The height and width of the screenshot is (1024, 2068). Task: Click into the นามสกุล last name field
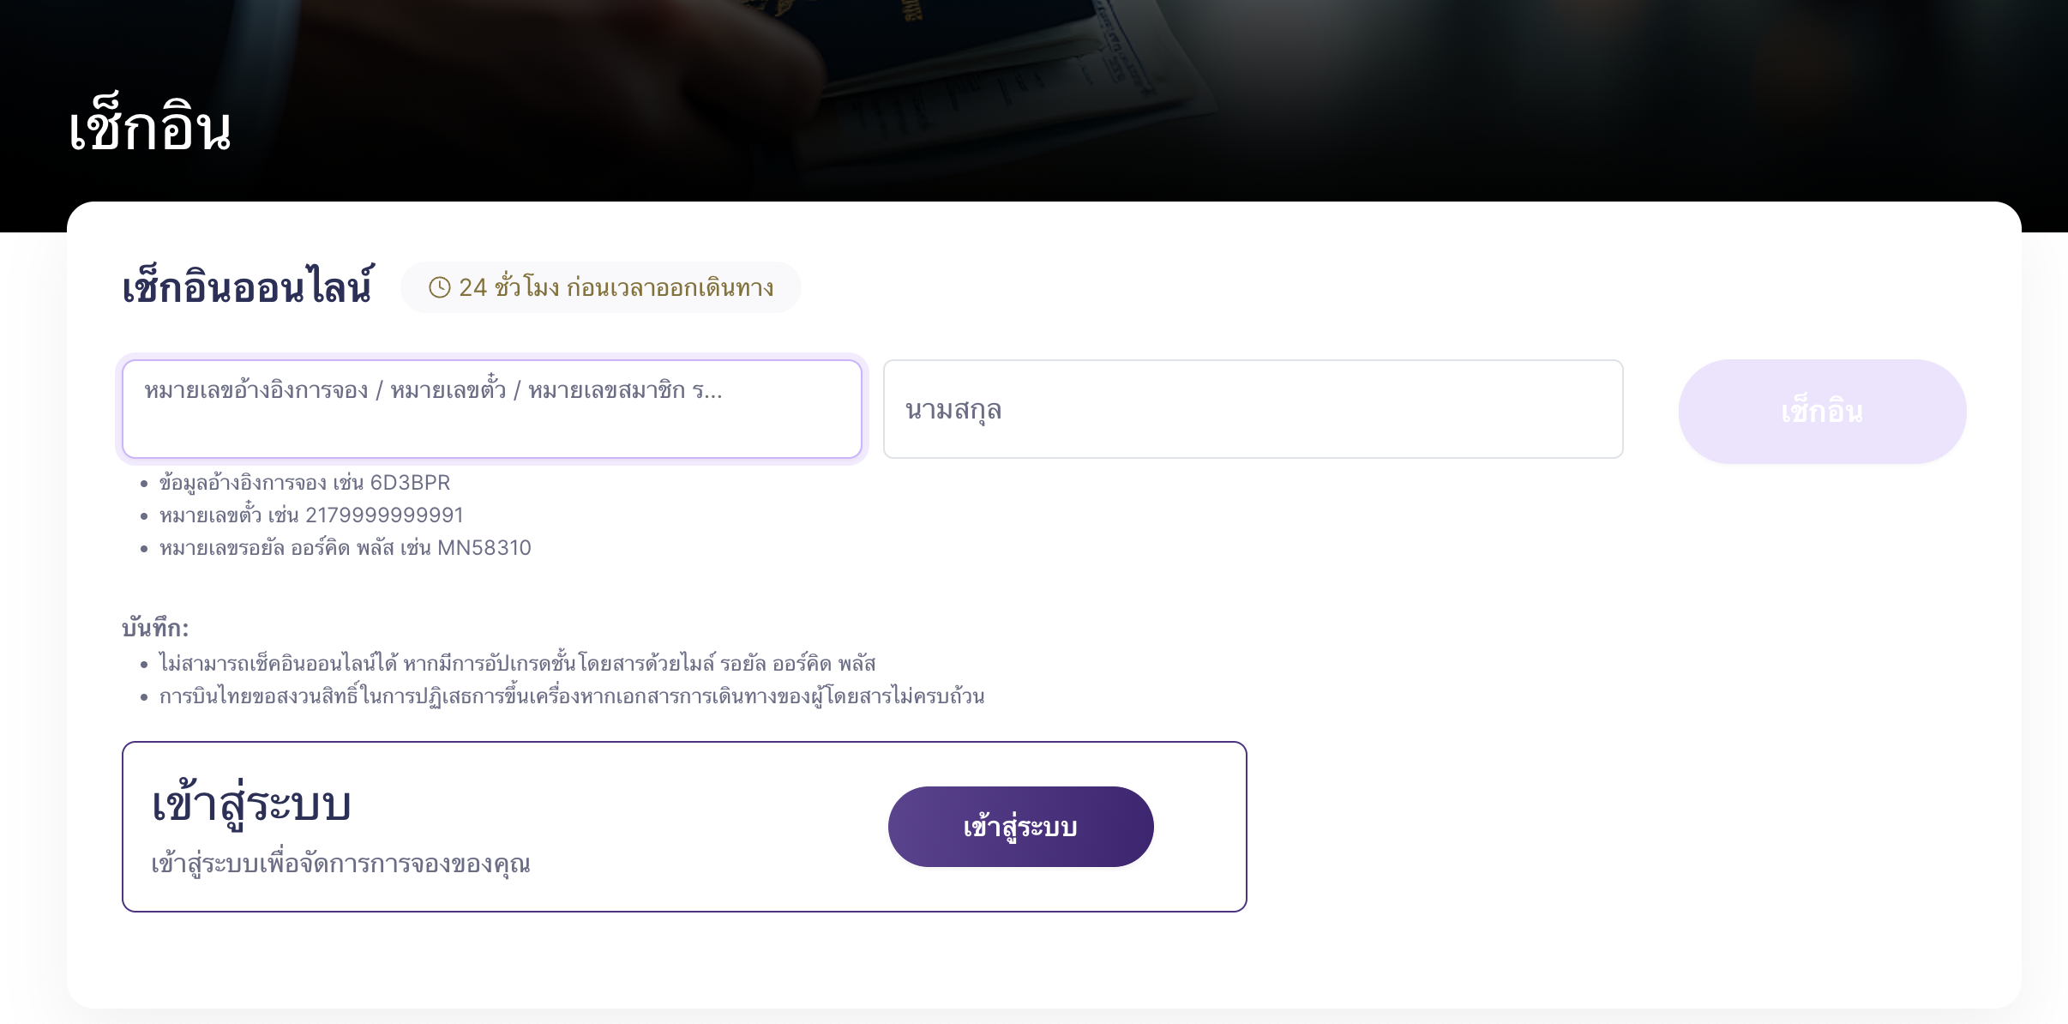(1253, 409)
